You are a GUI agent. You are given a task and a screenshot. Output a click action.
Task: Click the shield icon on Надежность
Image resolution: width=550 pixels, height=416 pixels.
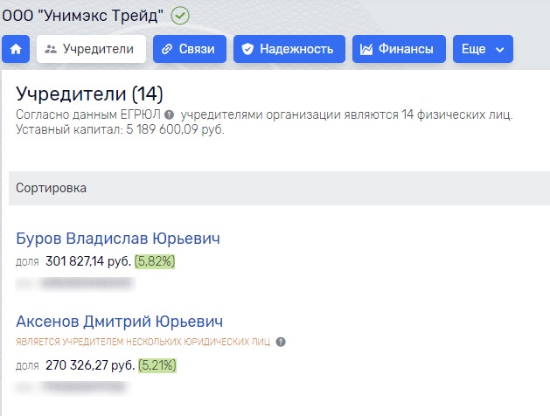pyautogui.click(x=247, y=49)
